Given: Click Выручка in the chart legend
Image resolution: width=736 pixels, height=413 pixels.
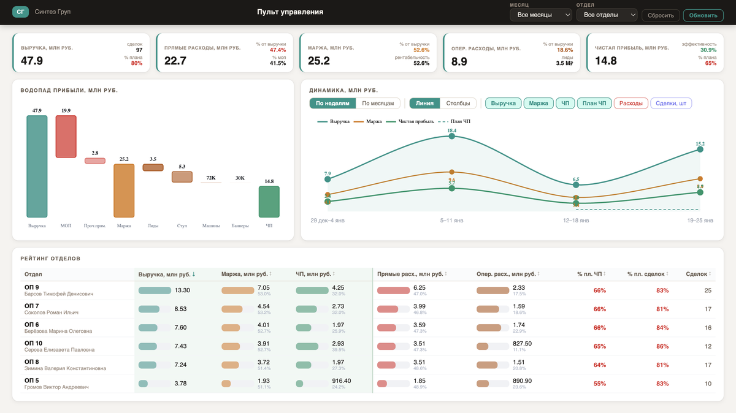Looking at the screenshot, I should pos(333,121).
